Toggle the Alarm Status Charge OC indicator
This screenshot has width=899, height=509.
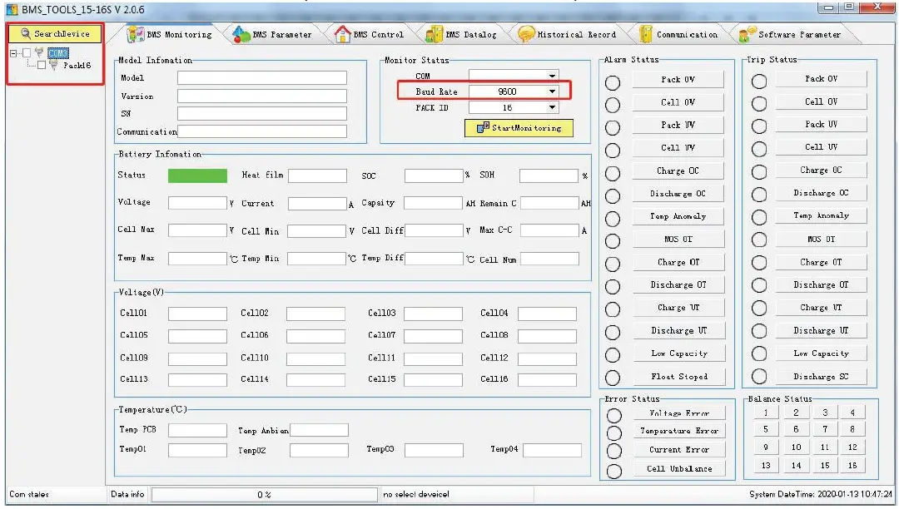pos(613,174)
